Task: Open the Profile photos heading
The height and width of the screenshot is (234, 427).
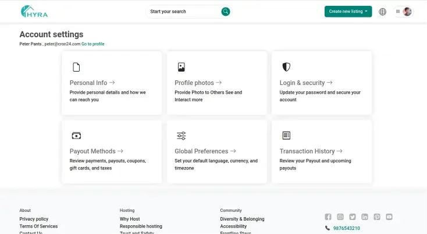Action: point(194,83)
